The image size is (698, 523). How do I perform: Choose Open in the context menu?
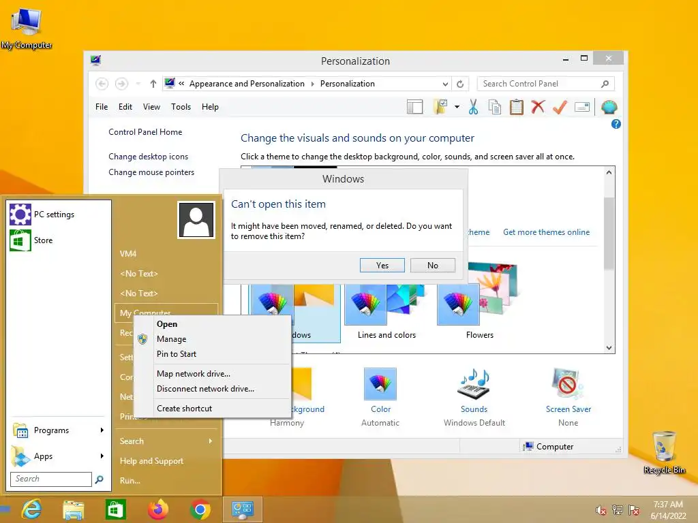click(213, 324)
